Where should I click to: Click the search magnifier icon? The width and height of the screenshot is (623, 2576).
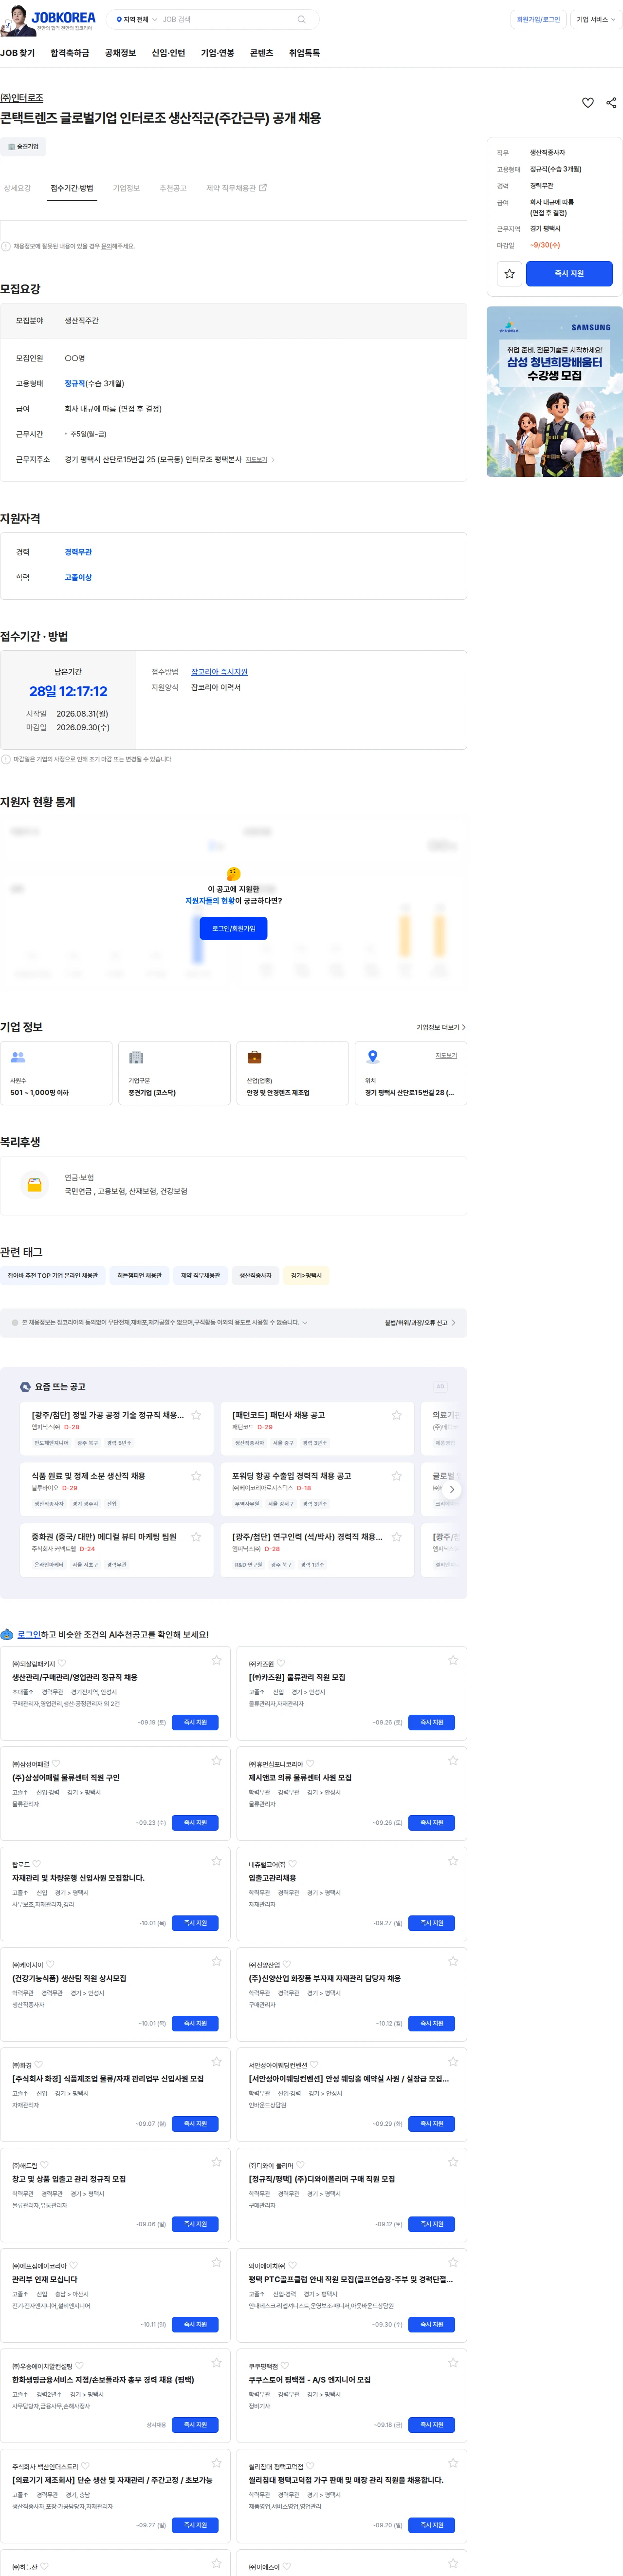301,19
